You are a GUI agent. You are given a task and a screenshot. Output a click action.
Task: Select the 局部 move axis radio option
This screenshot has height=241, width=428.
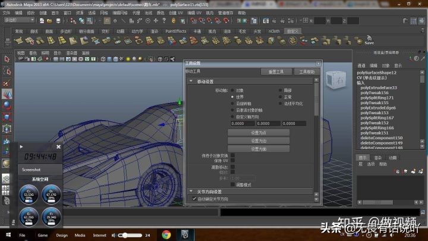click(x=280, y=90)
